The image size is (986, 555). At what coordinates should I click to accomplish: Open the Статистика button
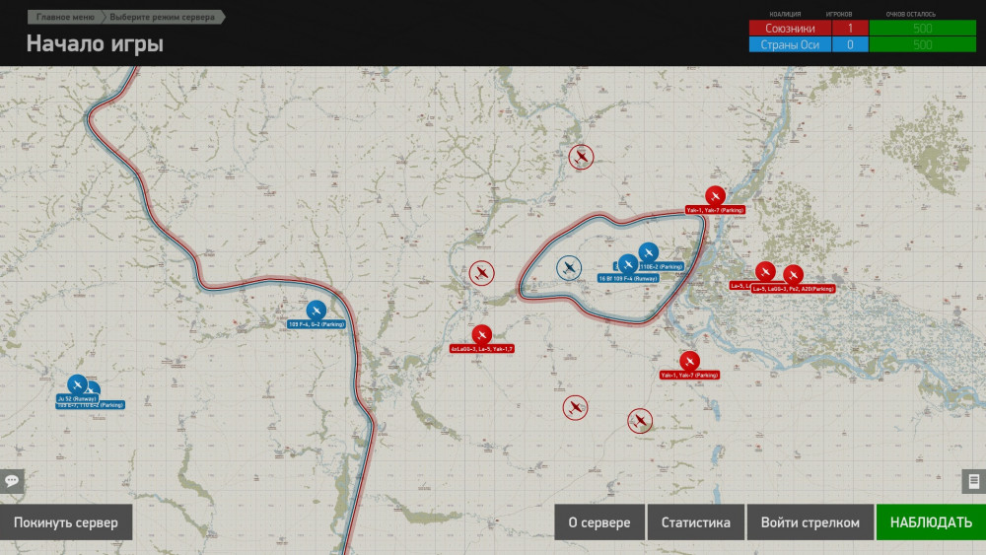[x=696, y=522]
